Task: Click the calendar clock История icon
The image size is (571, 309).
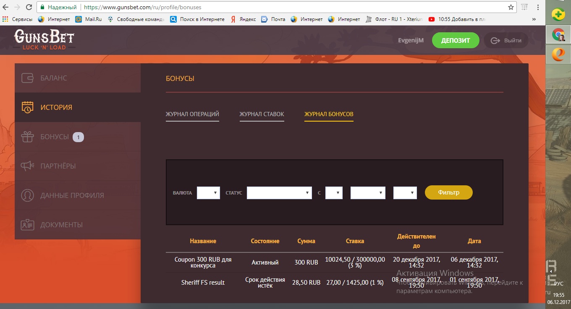Action: pyautogui.click(x=28, y=107)
